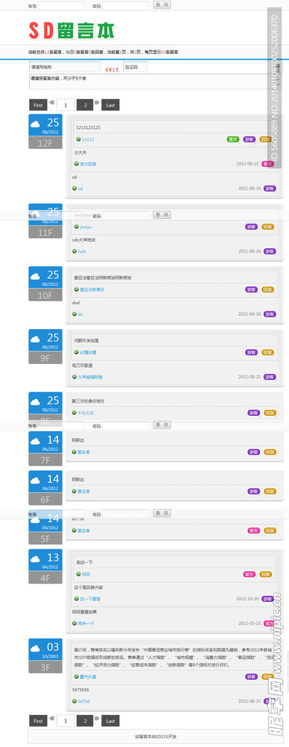Click the 3F floor label
289x747 pixels.
(45, 667)
